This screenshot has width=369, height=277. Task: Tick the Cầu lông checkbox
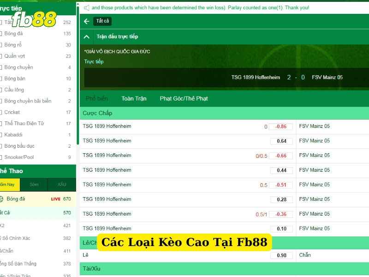1,90
